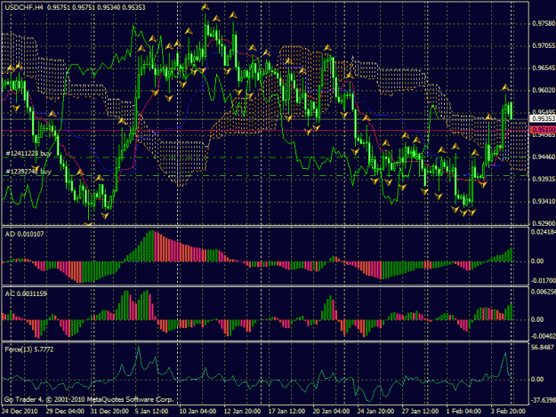
Task: Click the 0.97580 price scale value
Action: [544, 23]
